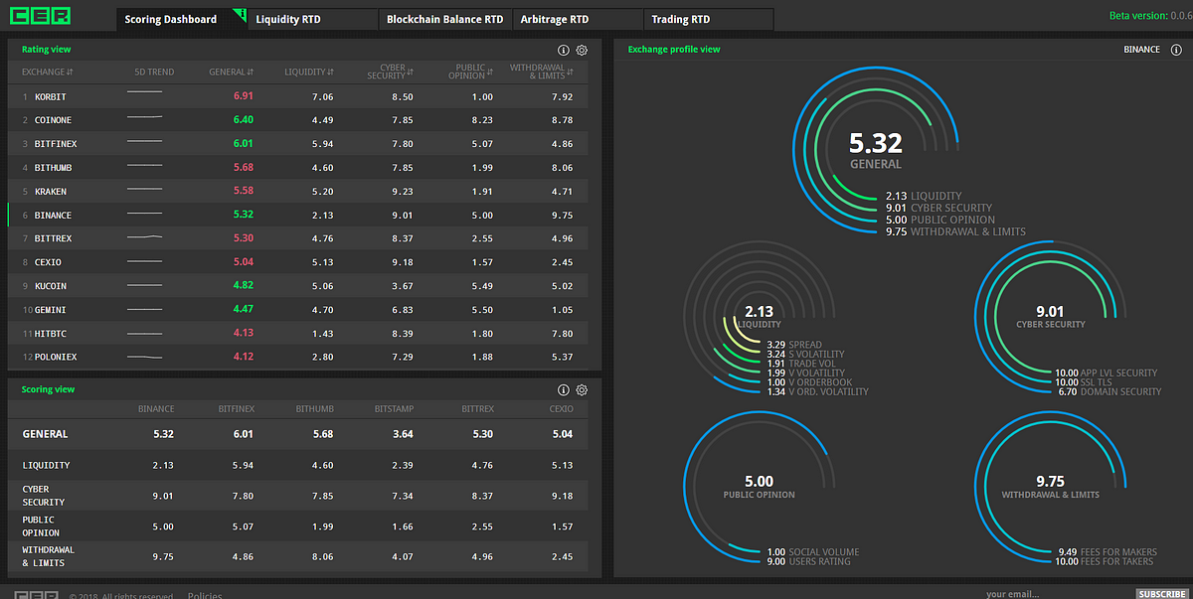Image resolution: width=1193 pixels, height=599 pixels.
Task: Open the Scoring view info icon
Action: point(564,390)
